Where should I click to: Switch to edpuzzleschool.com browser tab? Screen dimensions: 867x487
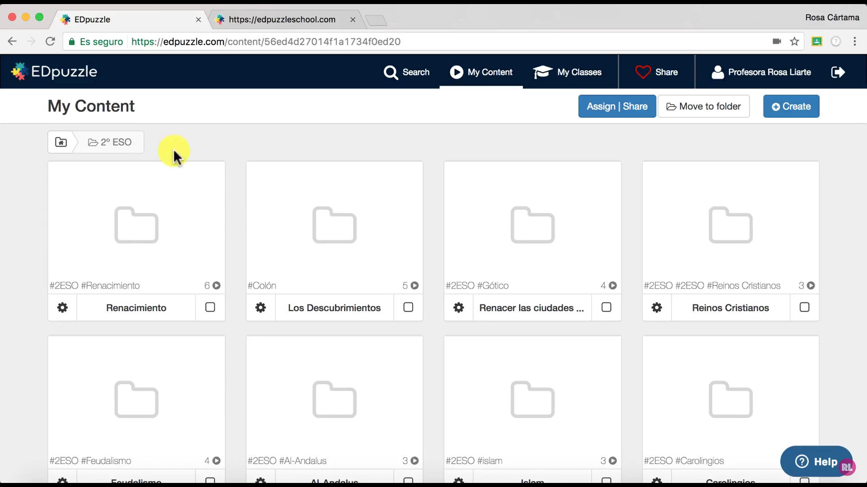282,19
